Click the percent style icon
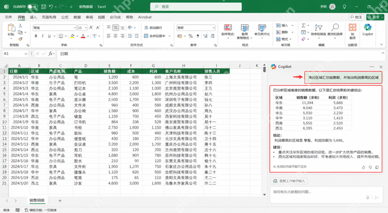This screenshot has width=388, height=213. 191,36
